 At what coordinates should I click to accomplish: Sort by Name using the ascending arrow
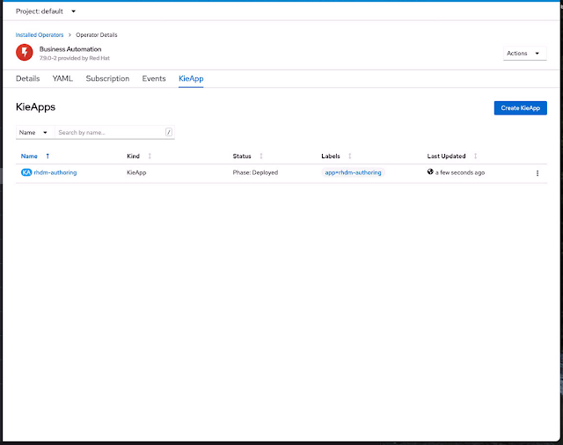click(x=48, y=156)
